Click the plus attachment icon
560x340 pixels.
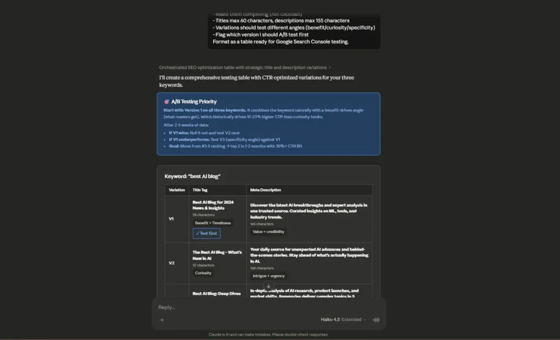(162, 320)
